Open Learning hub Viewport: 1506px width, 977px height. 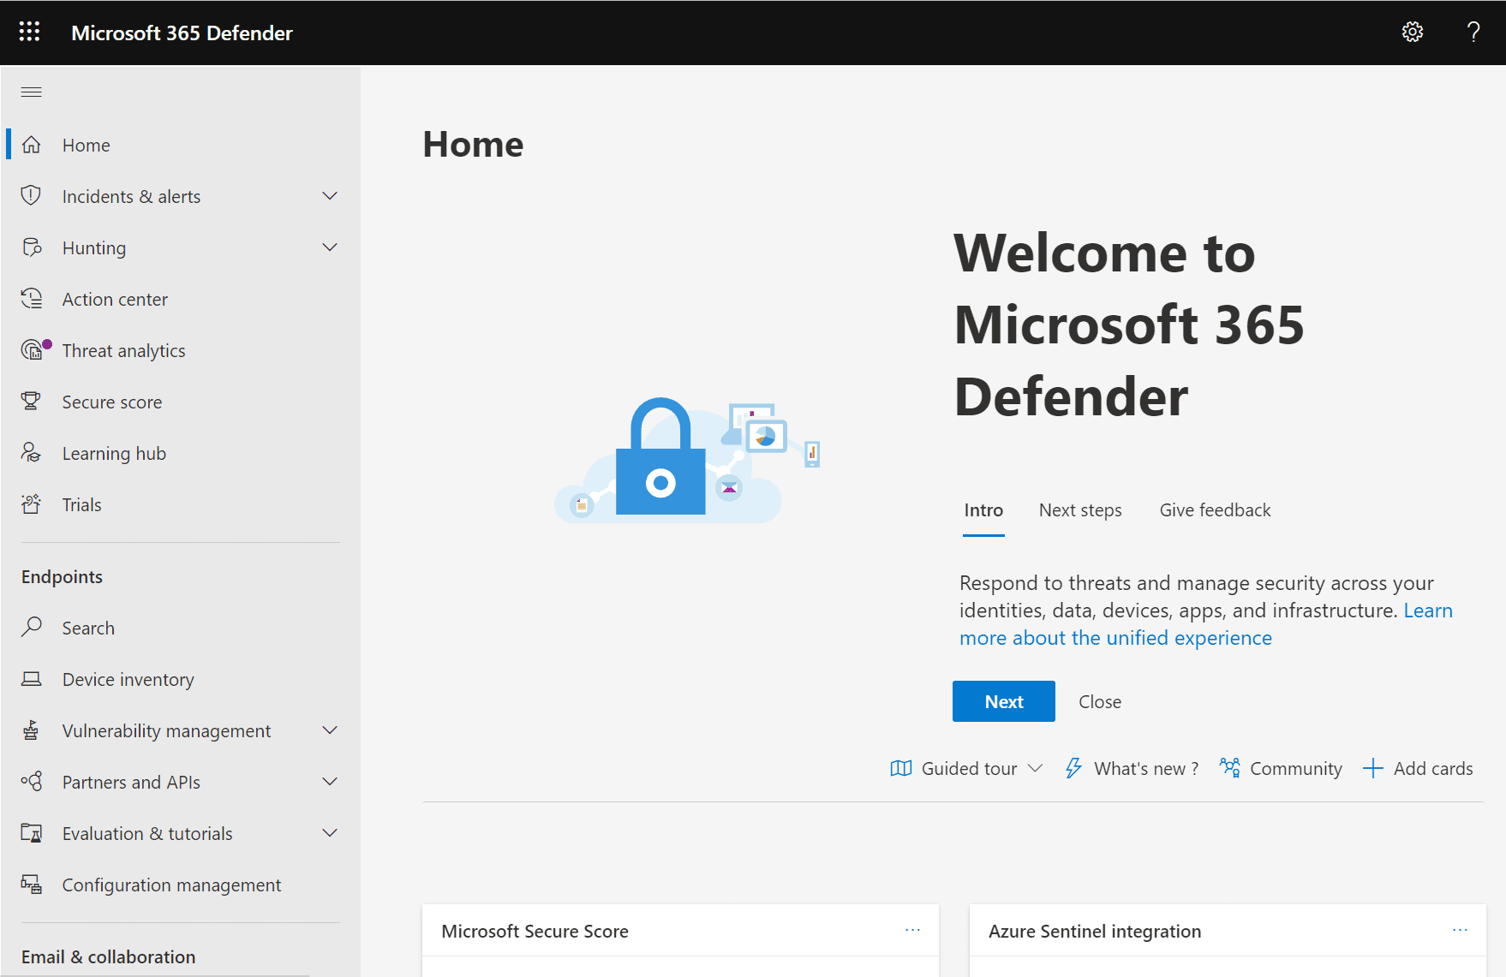click(114, 454)
